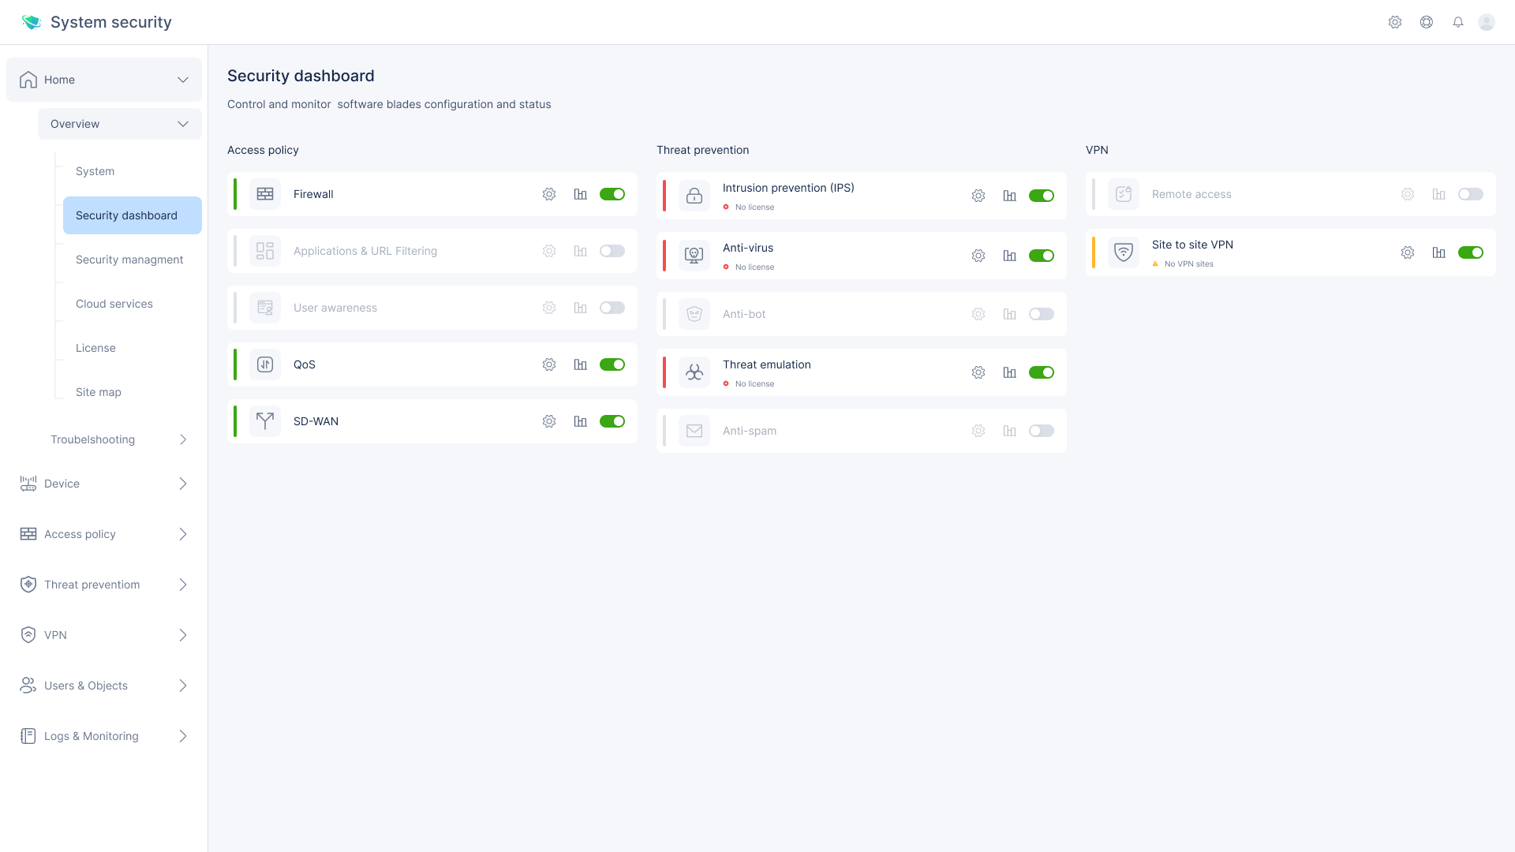Go to Cloud services page

[114, 304]
